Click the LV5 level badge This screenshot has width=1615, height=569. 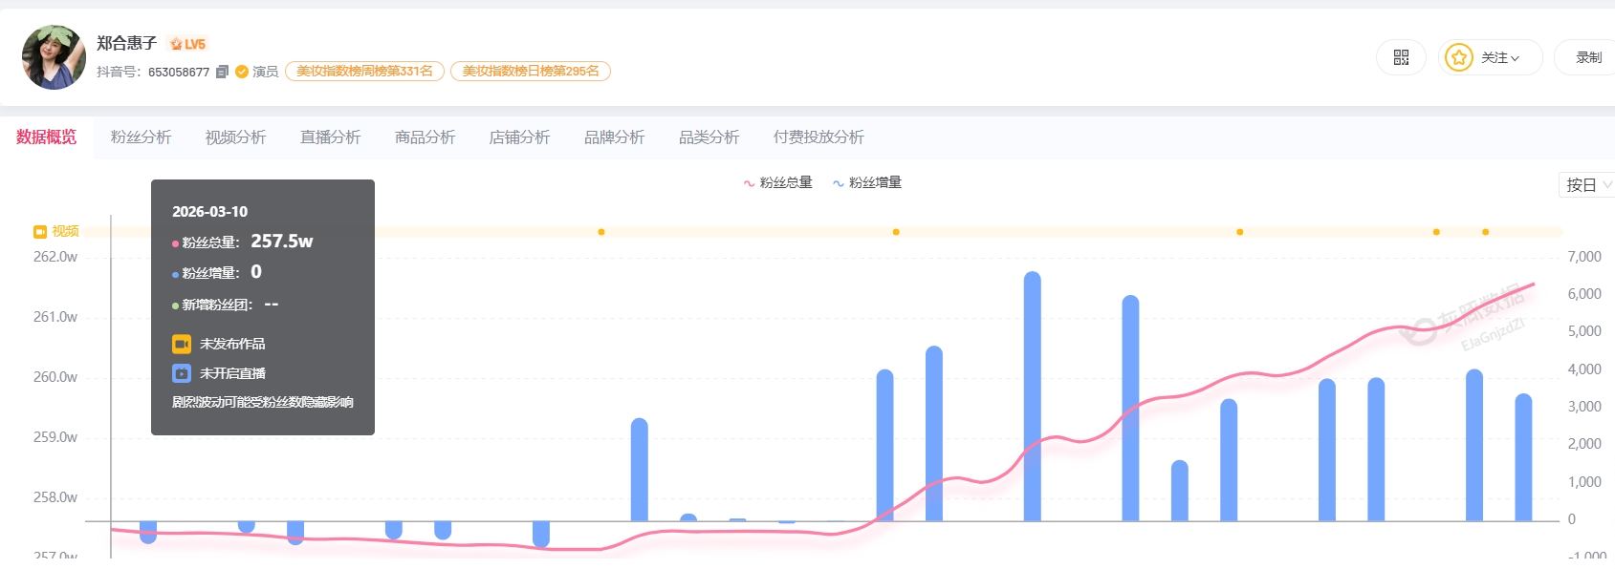tap(187, 44)
